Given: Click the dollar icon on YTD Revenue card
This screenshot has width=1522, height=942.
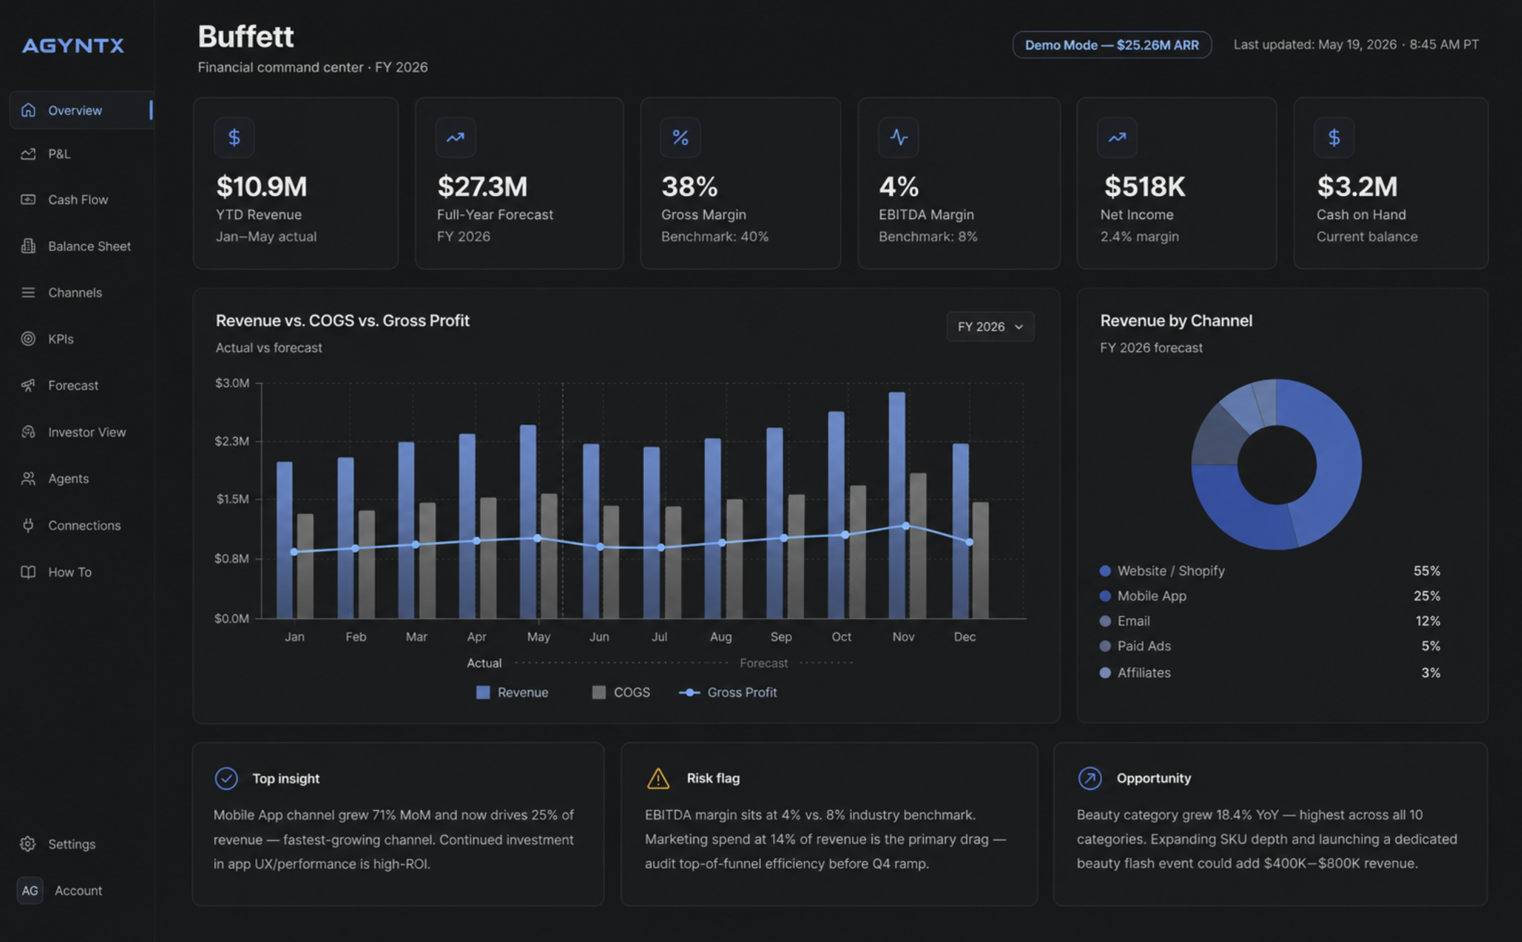Looking at the screenshot, I should (234, 138).
